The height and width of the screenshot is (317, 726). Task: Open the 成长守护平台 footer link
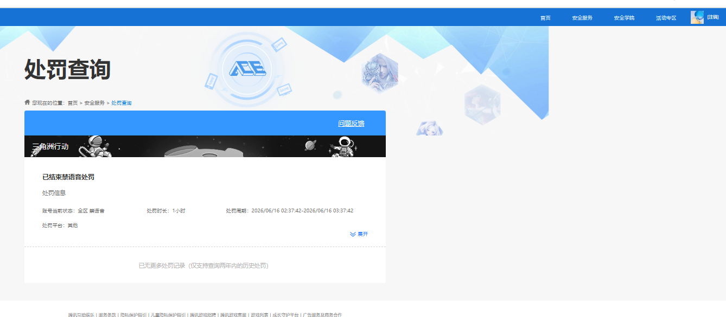point(285,314)
